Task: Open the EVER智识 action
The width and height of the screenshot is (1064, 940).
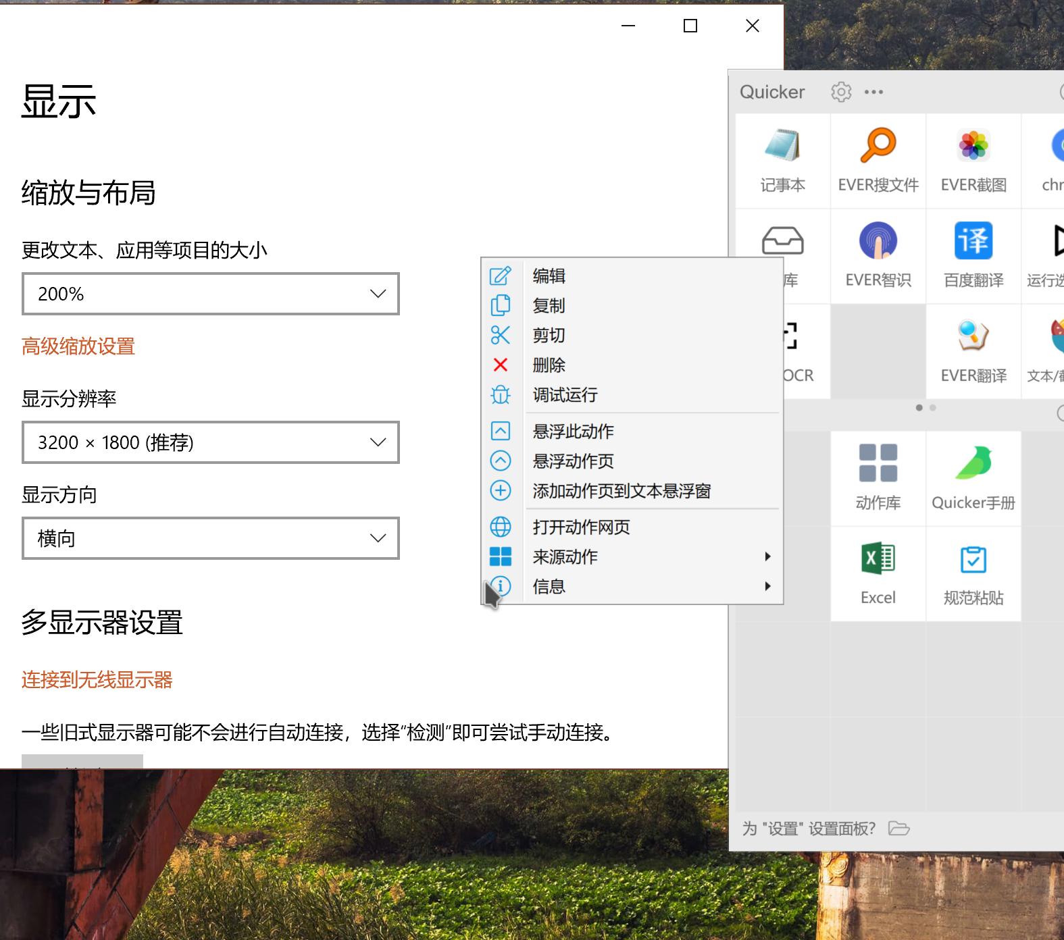Action: [878, 256]
